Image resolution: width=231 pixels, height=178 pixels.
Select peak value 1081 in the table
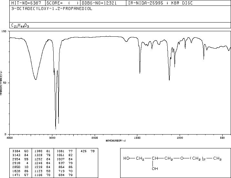tap(60, 151)
